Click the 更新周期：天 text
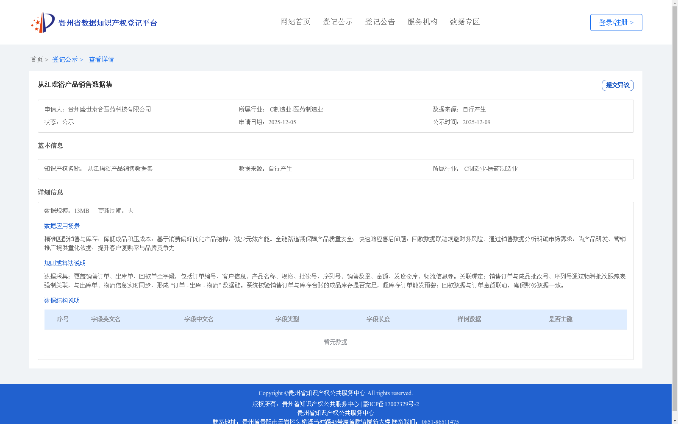Image resolution: width=678 pixels, height=424 pixels. tap(116, 211)
